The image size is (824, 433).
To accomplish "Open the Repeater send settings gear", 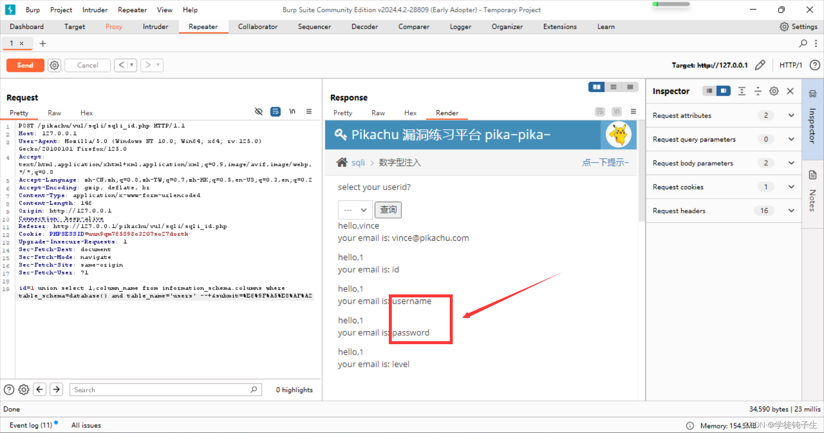I will (x=54, y=65).
